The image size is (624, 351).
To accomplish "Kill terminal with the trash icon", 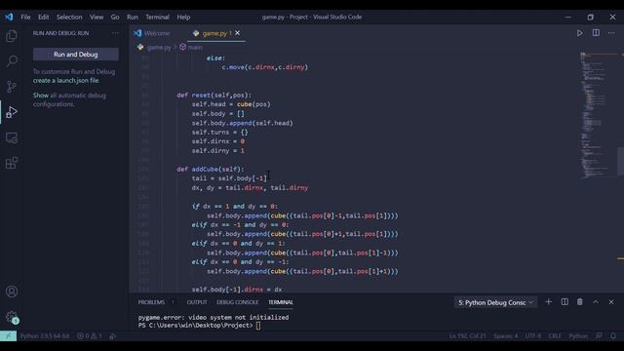I will pyautogui.click(x=580, y=302).
